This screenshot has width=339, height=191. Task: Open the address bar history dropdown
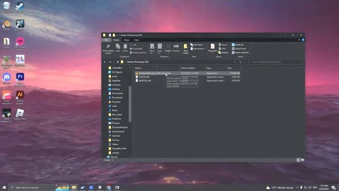235,62
